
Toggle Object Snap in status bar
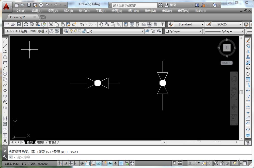(88, 163)
